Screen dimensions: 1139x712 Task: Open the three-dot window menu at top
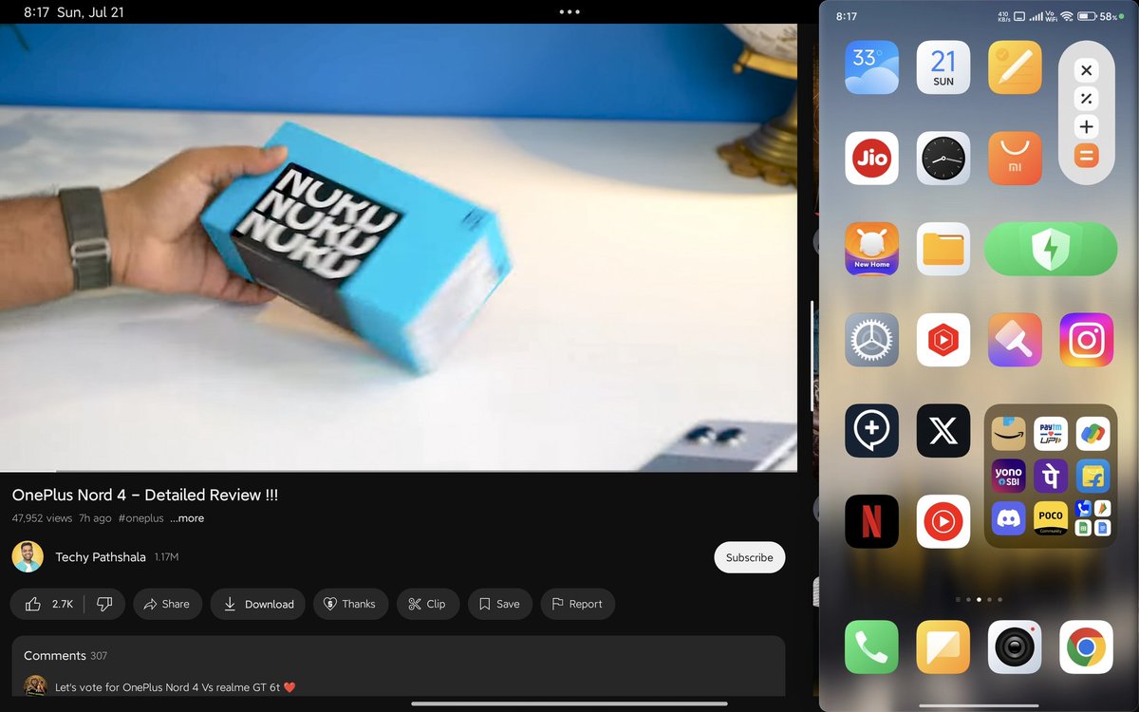(x=569, y=12)
